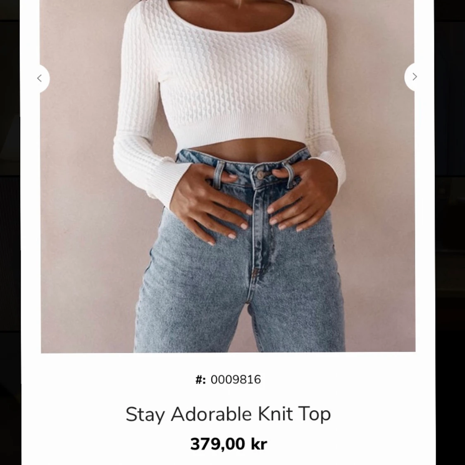Open the product photo of knit top
This screenshot has width=465, height=465.
coord(228,176)
